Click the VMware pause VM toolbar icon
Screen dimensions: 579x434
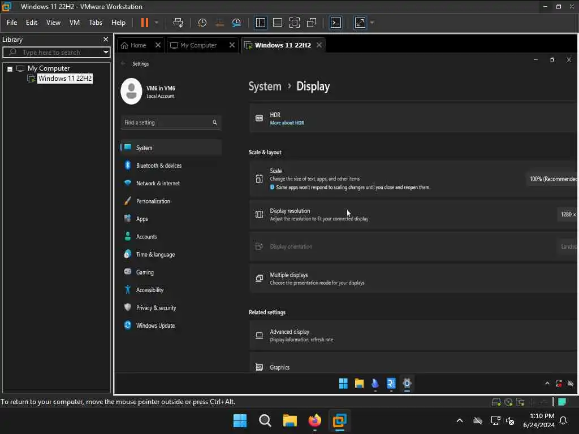tap(145, 23)
